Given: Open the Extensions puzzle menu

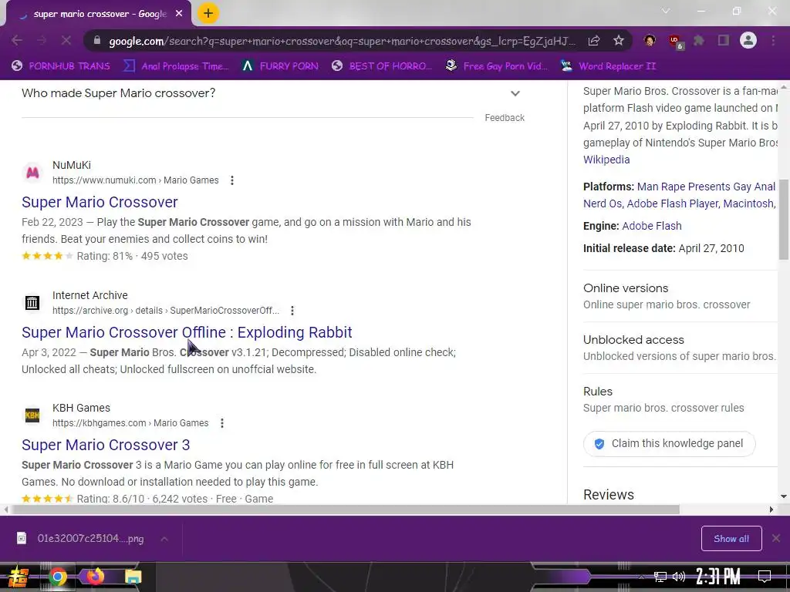Looking at the screenshot, I should 699,40.
